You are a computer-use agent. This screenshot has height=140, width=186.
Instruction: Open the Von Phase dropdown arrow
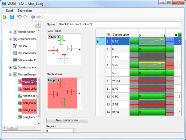coord(80,50)
